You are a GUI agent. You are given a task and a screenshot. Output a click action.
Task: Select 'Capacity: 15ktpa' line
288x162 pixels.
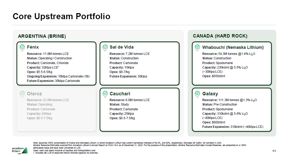coord(122,67)
